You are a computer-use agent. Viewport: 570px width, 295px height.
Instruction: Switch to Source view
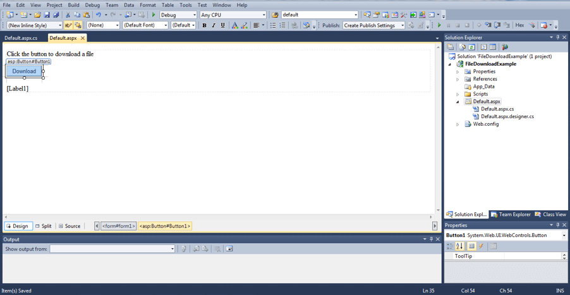point(70,226)
